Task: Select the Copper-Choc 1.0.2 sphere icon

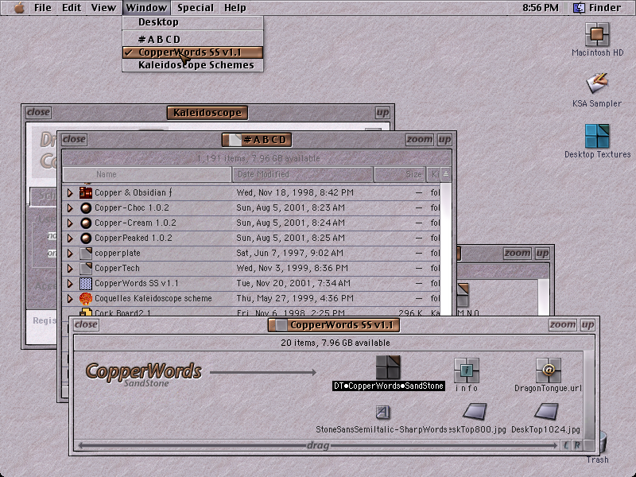Action: pyautogui.click(x=86, y=208)
